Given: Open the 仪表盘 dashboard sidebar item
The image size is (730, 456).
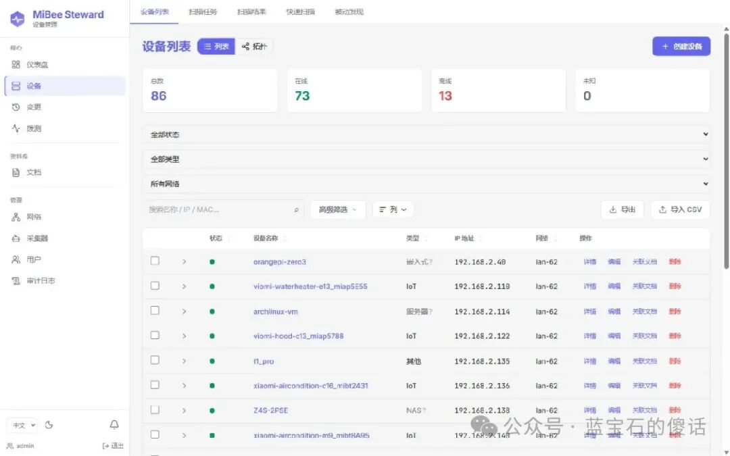Looking at the screenshot, I should pyautogui.click(x=65, y=65).
